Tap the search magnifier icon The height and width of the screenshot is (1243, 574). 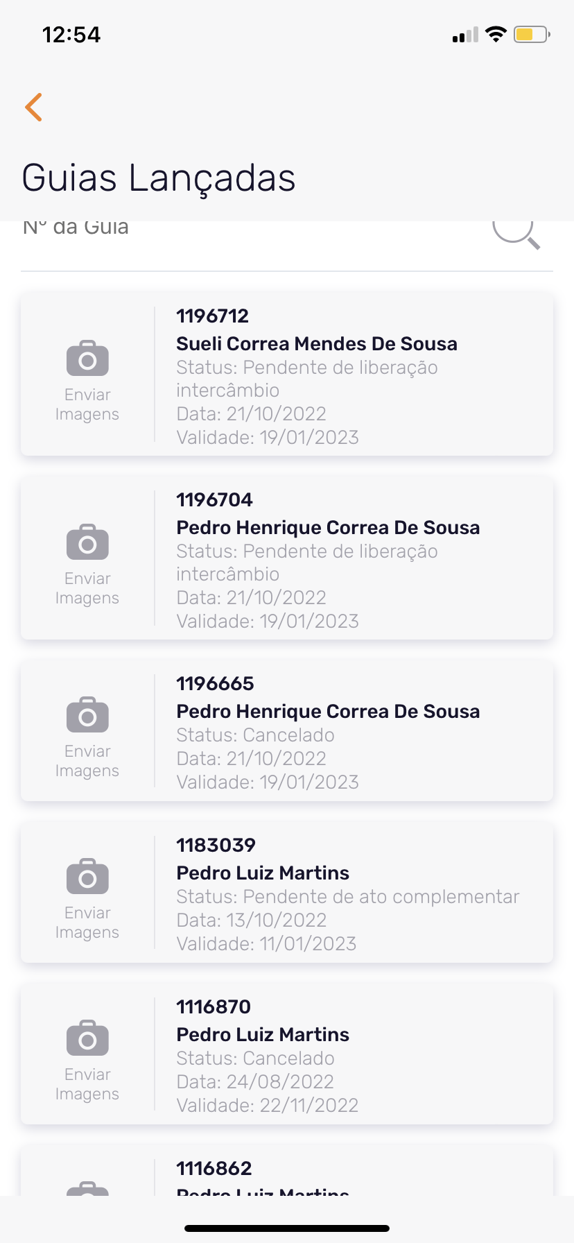pyautogui.click(x=516, y=231)
